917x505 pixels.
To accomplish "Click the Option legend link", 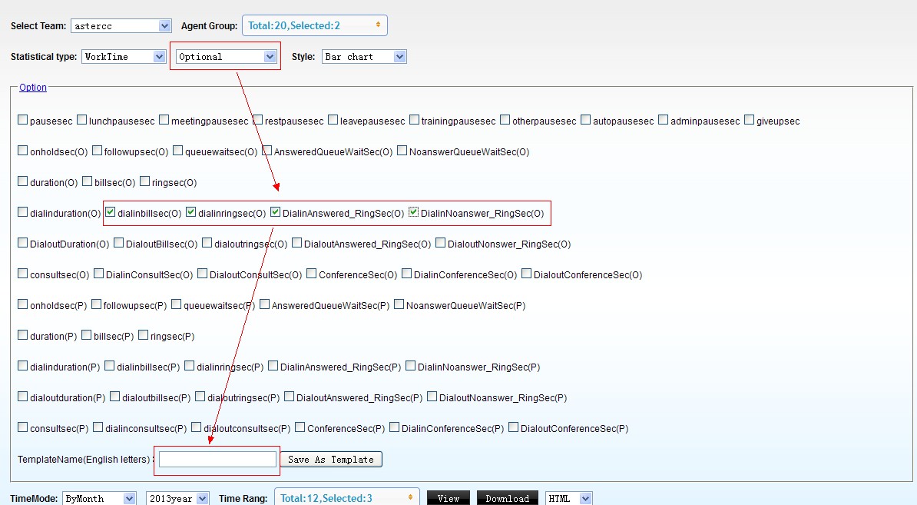I will click(33, 88).
